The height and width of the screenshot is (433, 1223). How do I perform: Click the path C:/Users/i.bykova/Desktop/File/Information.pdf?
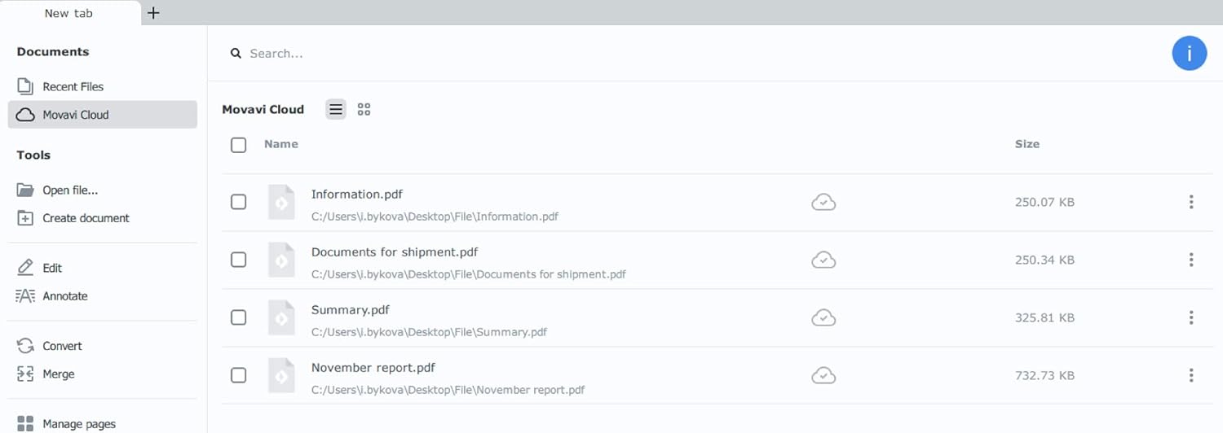tap(435, 217)
